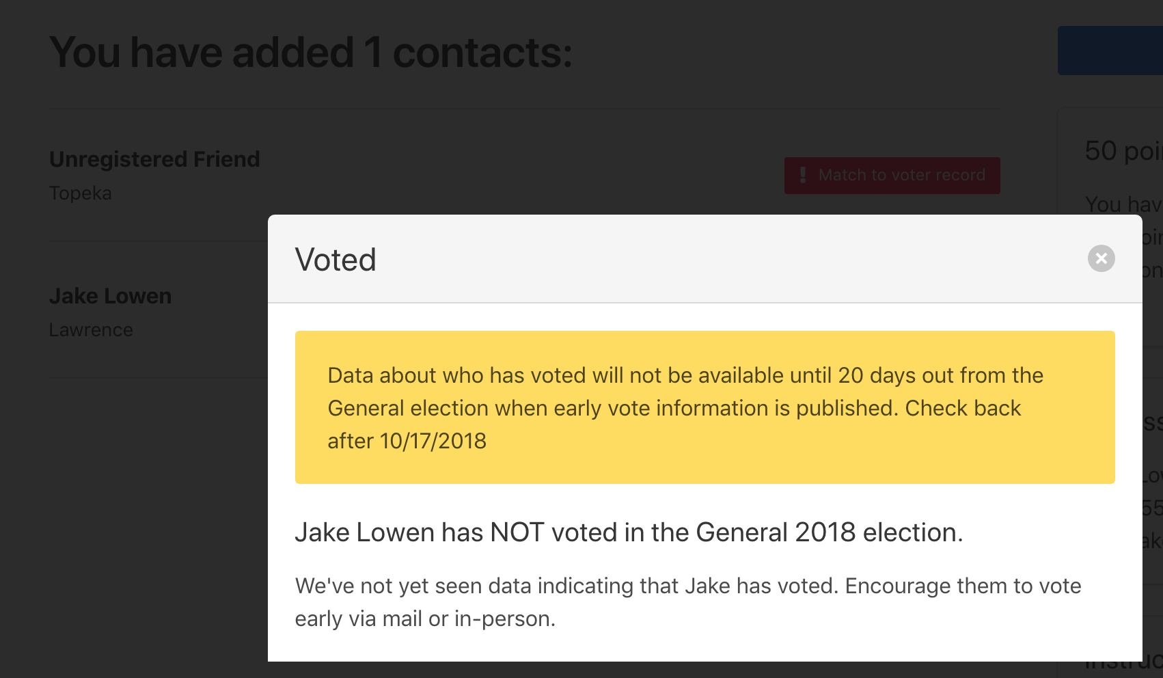
Task: Click the 10/17/2018 date in the notice
Action: tap(433, 441)
